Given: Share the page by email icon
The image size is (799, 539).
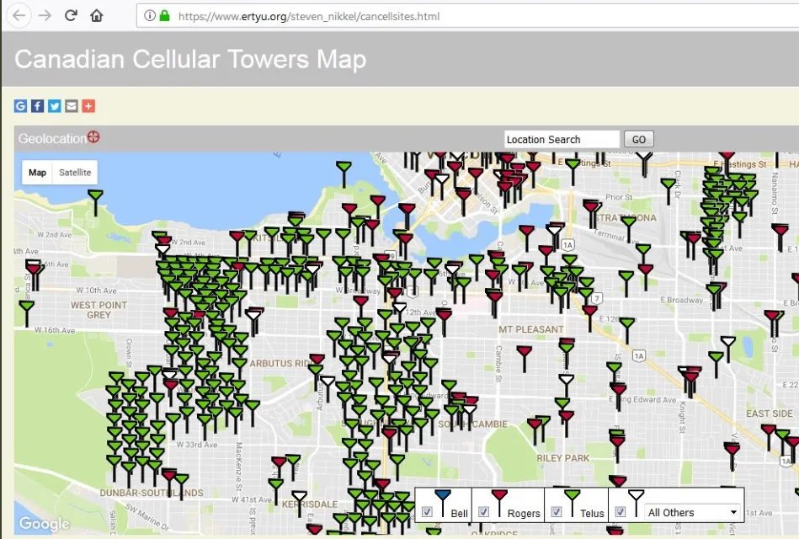Looking at the screenshot, I should [x=72, y=105].
